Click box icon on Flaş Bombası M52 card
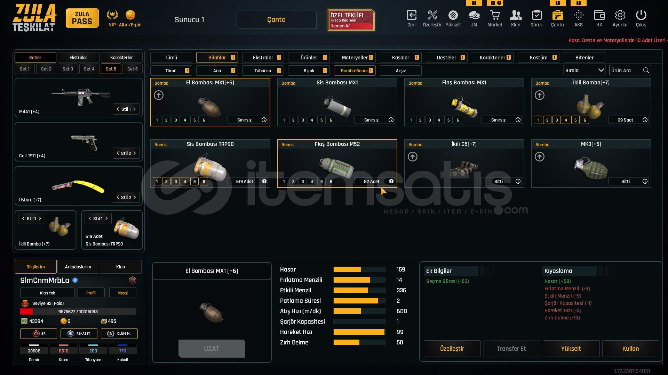 pos(391,181)
